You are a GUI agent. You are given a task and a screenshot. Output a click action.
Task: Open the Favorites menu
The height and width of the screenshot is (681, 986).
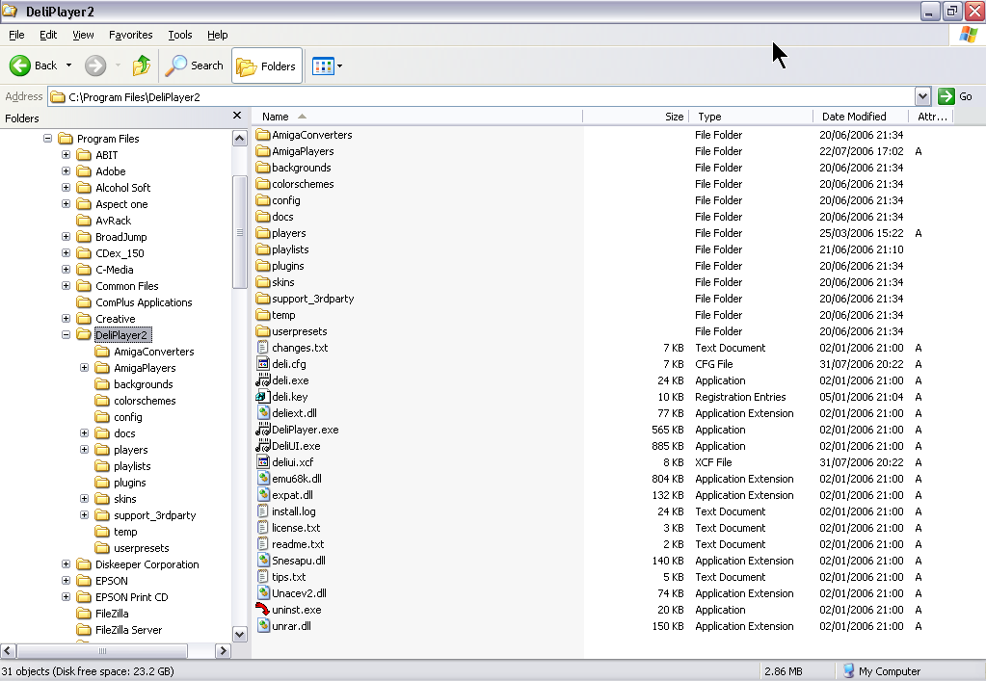tap(131, 35)
